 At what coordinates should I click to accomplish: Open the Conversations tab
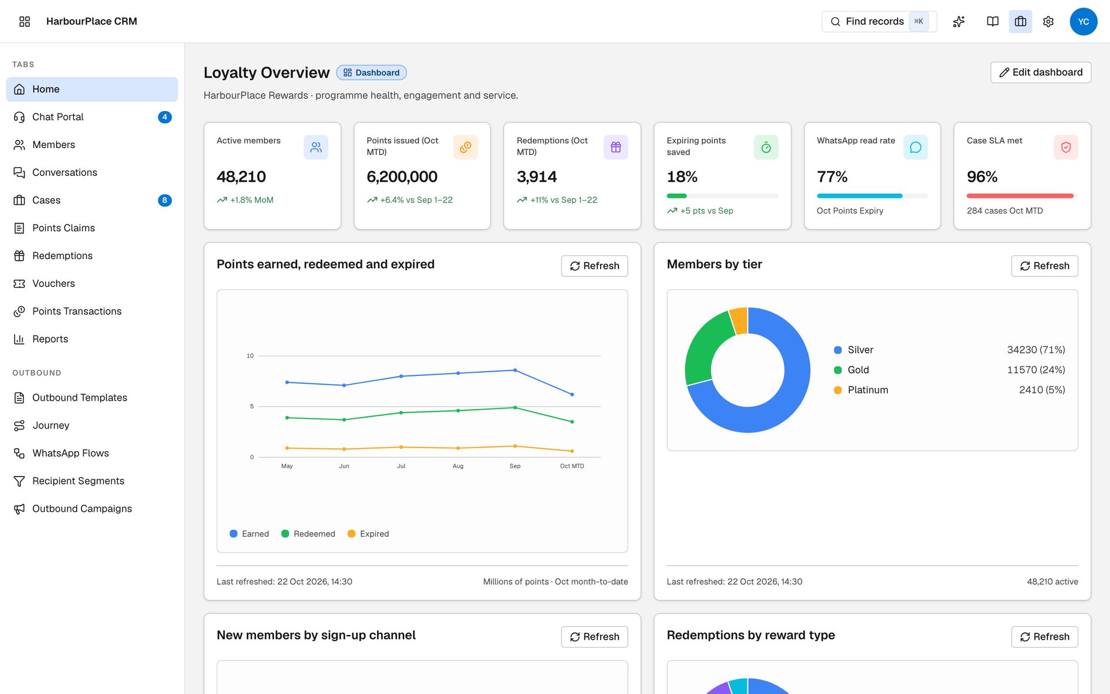click(92, 172)
